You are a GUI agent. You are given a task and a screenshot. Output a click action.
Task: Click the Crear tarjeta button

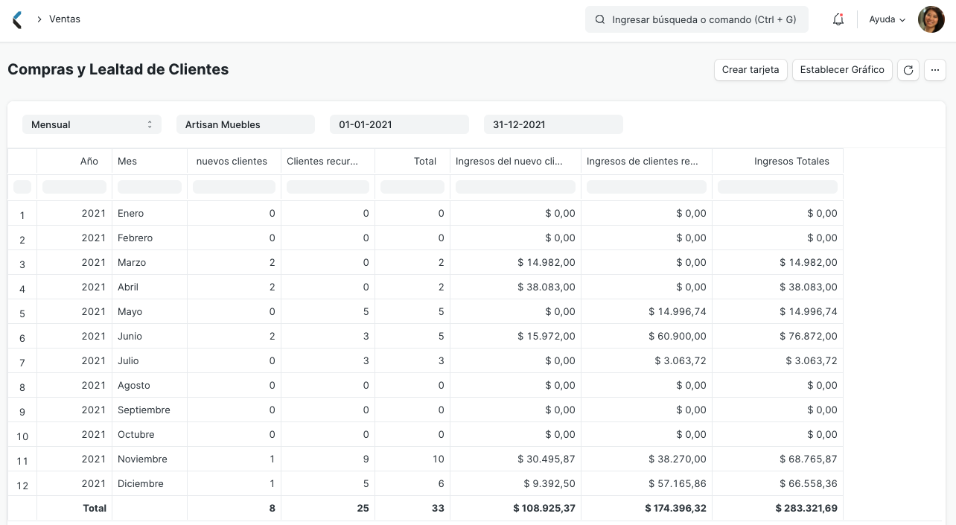click(751, 69)
